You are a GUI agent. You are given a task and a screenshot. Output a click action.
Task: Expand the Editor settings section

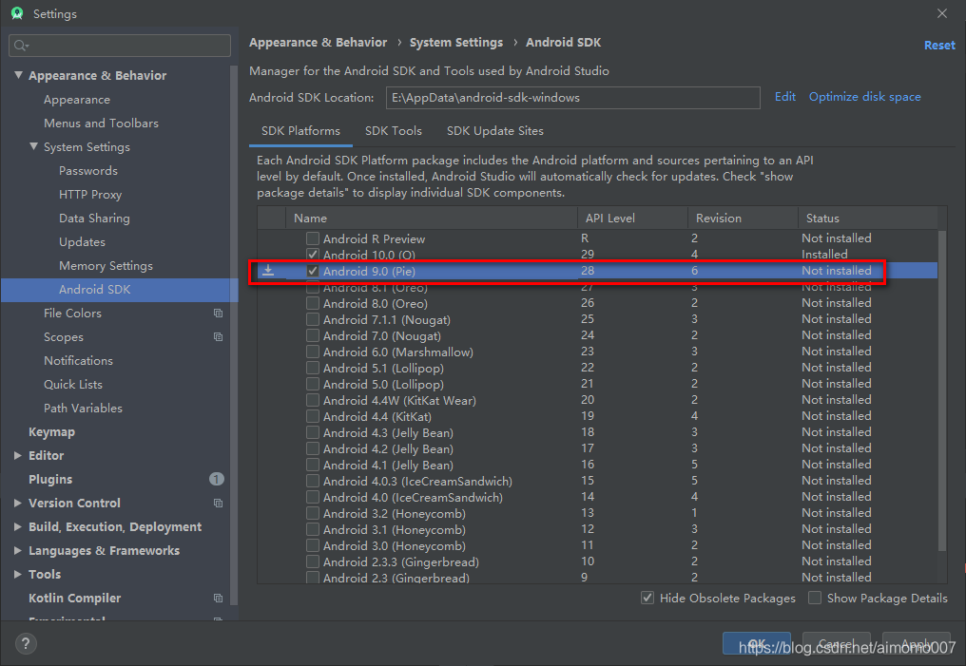coord(19,456)
